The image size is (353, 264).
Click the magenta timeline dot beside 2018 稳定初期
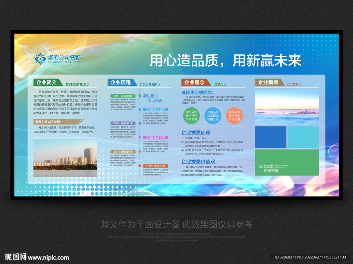(x=140, y=137)
